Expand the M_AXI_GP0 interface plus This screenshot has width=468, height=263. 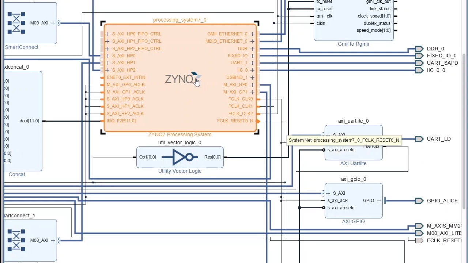pos(252,85)
